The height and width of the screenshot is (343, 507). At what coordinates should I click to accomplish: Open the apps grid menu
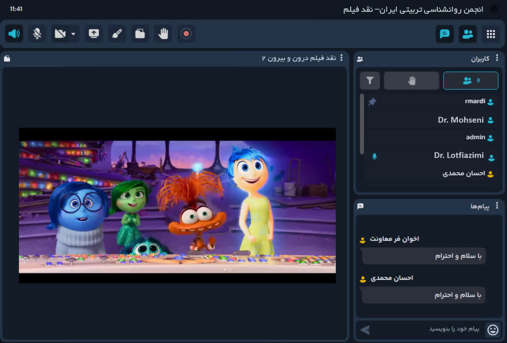pos(491,34)
